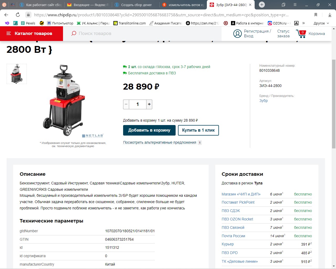Switch to измельчитель веток search tab
Viewport: 336px width, 269px height.
click(183, 5)
